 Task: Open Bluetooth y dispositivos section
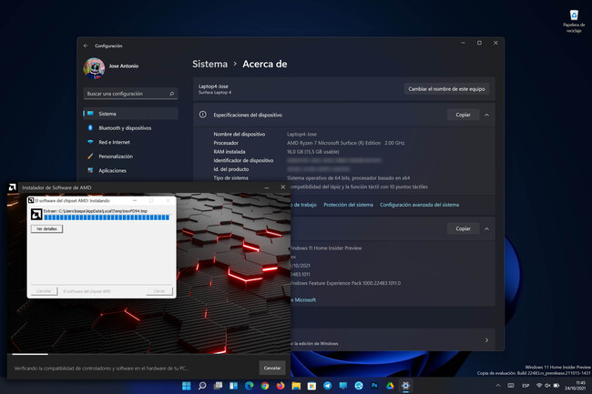coord(130,127)
